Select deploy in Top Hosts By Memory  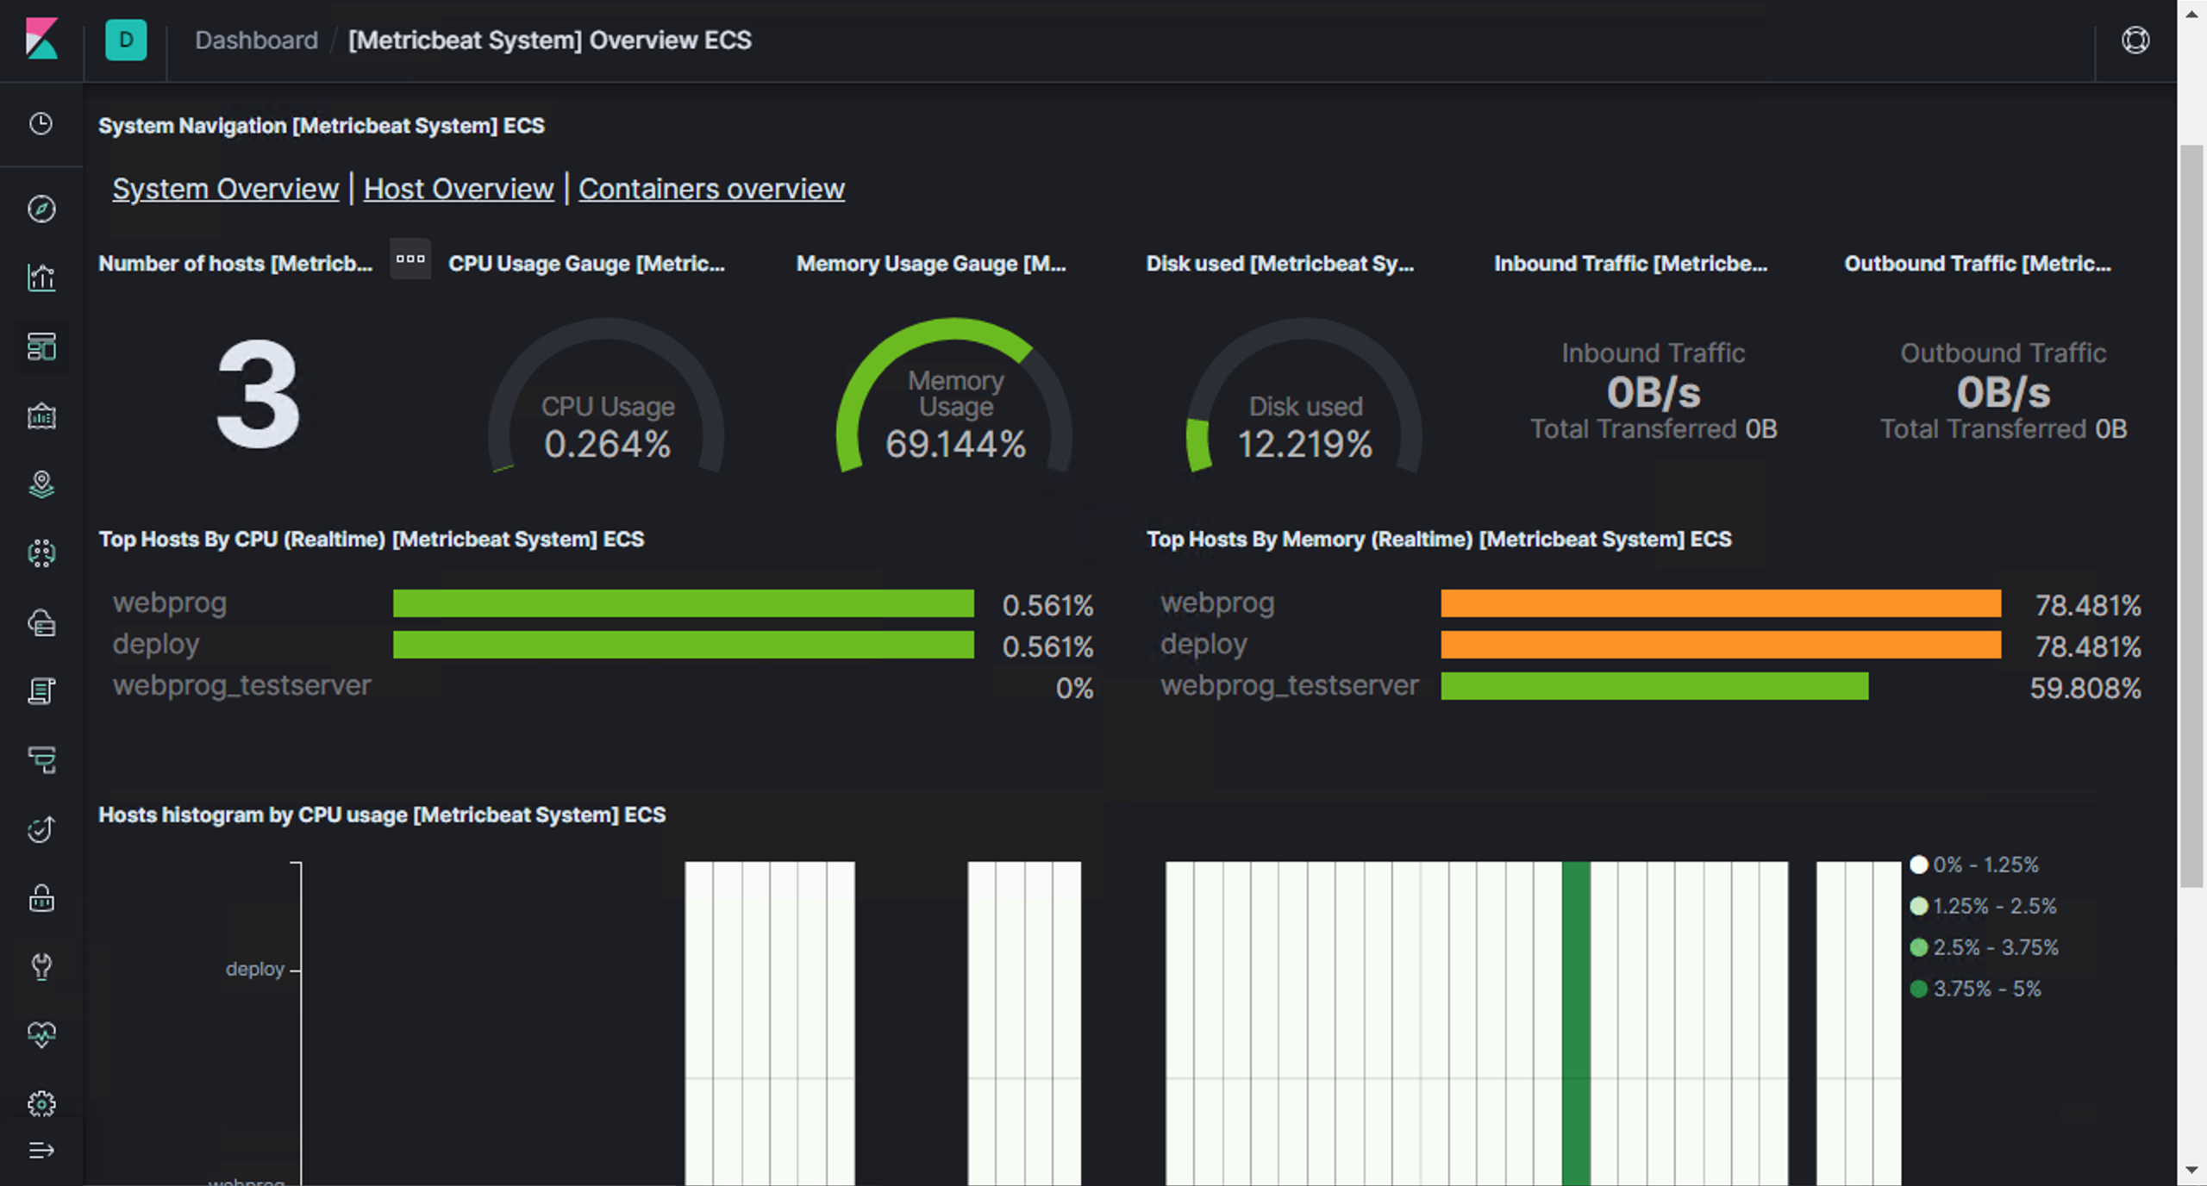coord(1204,644)
